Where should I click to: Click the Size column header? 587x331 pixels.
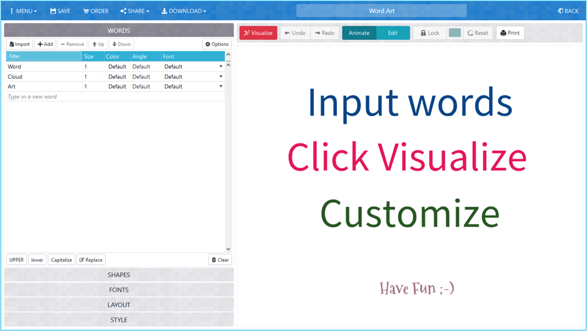[x=93, y=56]
